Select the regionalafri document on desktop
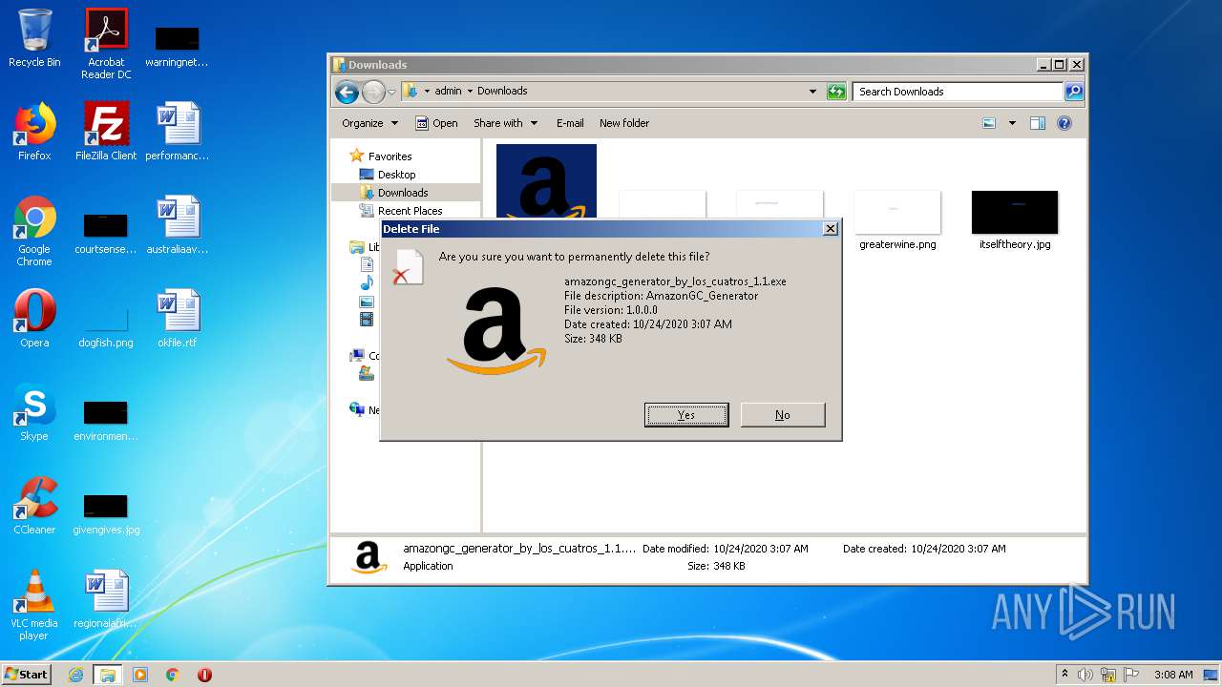 106,599
